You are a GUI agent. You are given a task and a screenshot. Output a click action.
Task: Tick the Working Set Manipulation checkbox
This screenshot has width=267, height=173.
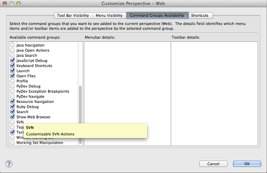coord(12,142)
